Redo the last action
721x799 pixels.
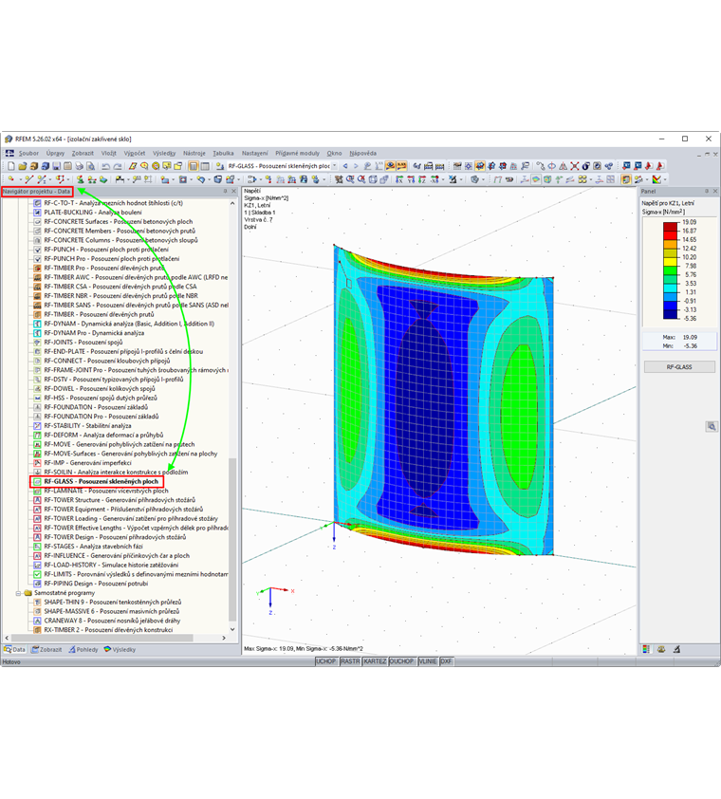coord(118,166)
